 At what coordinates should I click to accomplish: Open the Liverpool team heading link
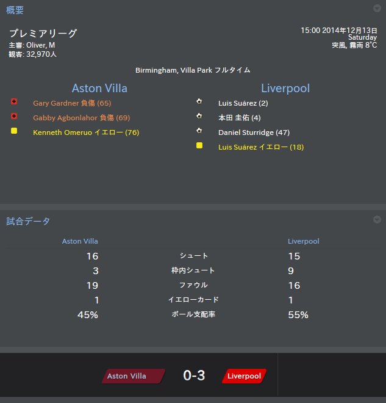point(285,88)
